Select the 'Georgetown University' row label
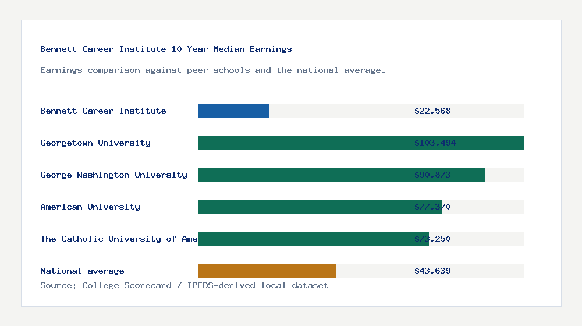Viewport: 582px width, 326px height. pyautogui.click(x=95, y=143)
